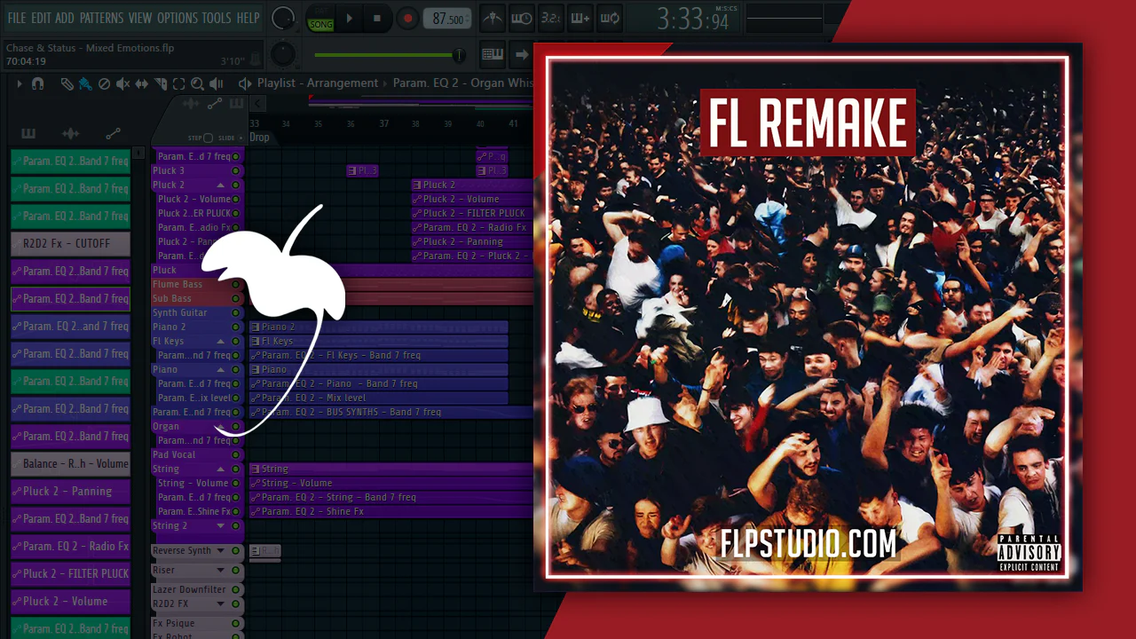
Task: Select the Mute tool in playlist toolbar
Action: [x=122, y=83]
